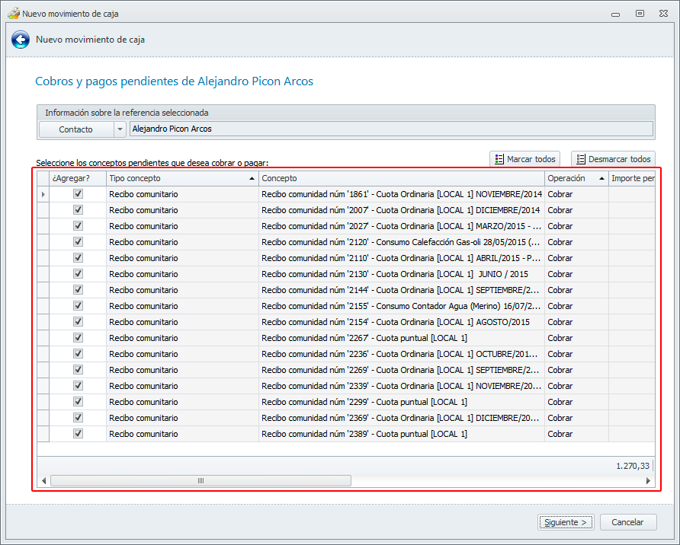Toggle checkbox for receipt 2267 Cuota puntual
Image resolution: width=680 pixels, height=545 pixels.
pos(78,338)
